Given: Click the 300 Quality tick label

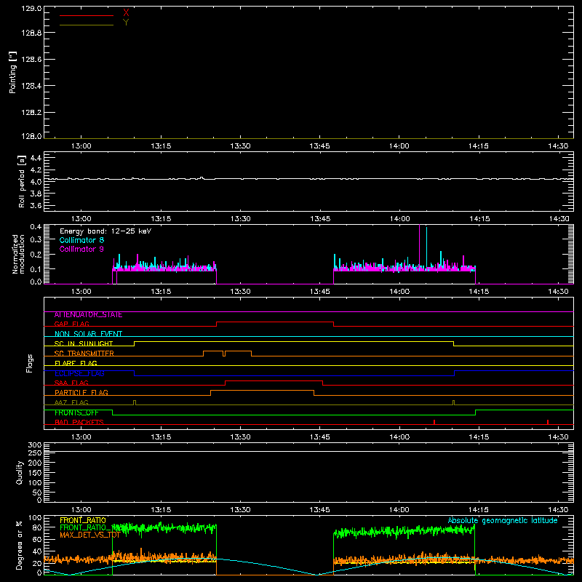Looking at the screenshot, I should (x=34, y=445).
